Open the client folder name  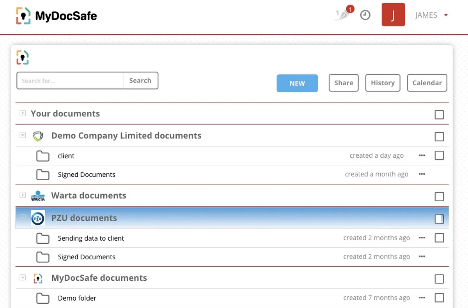coord(66,156)
